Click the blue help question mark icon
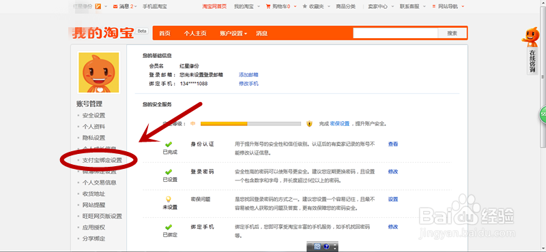The width and height of the screenshot is (546, 252). [x=326, y=247]
